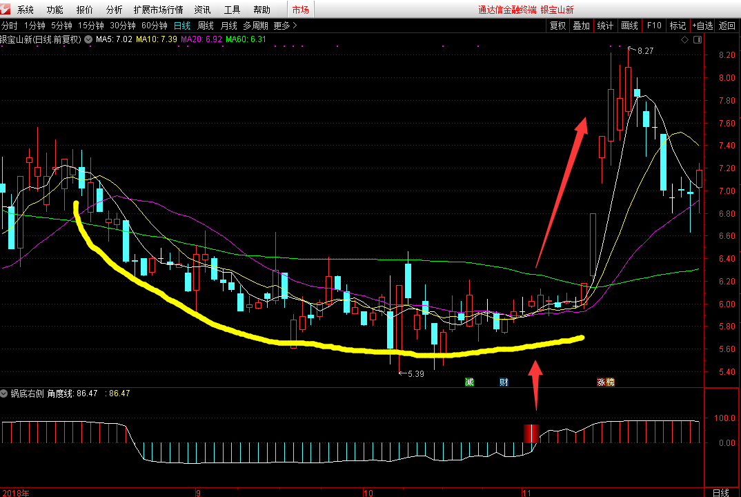Add stock with +自选 button

pyautogui.click(x=702, y=26)
